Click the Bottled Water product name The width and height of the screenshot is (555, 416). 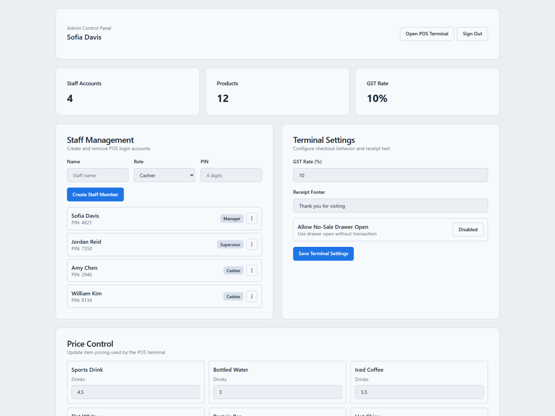pyautogui.click(x=231, y=370)
